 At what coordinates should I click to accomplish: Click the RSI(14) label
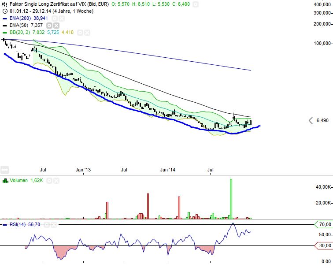(18, 224)
